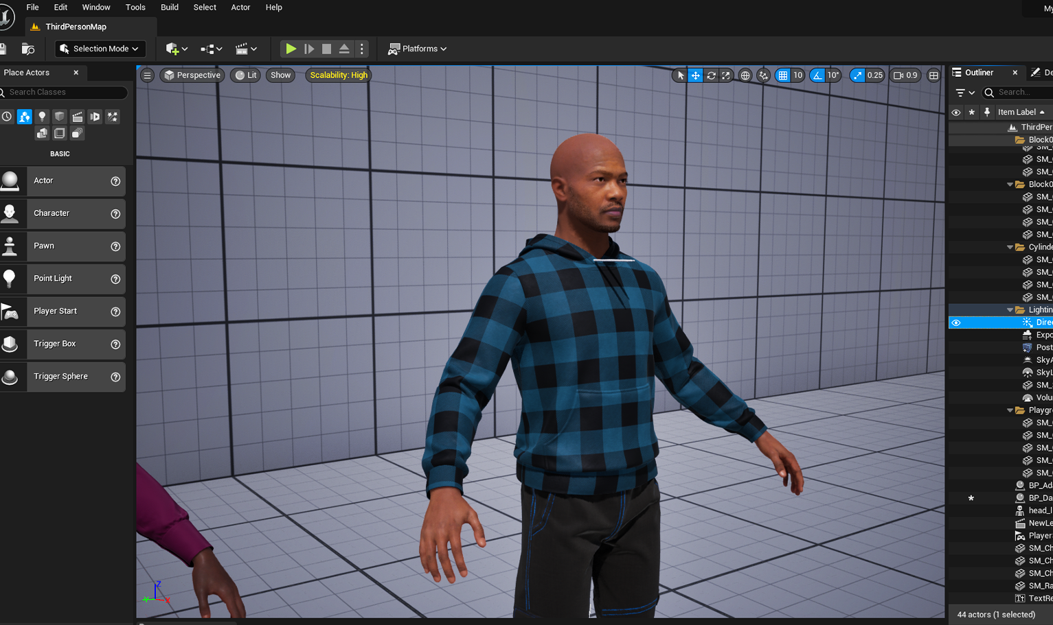Screen dimensions: 1053x625
Task: Click the Eject from player button
Action: [344, 49]
